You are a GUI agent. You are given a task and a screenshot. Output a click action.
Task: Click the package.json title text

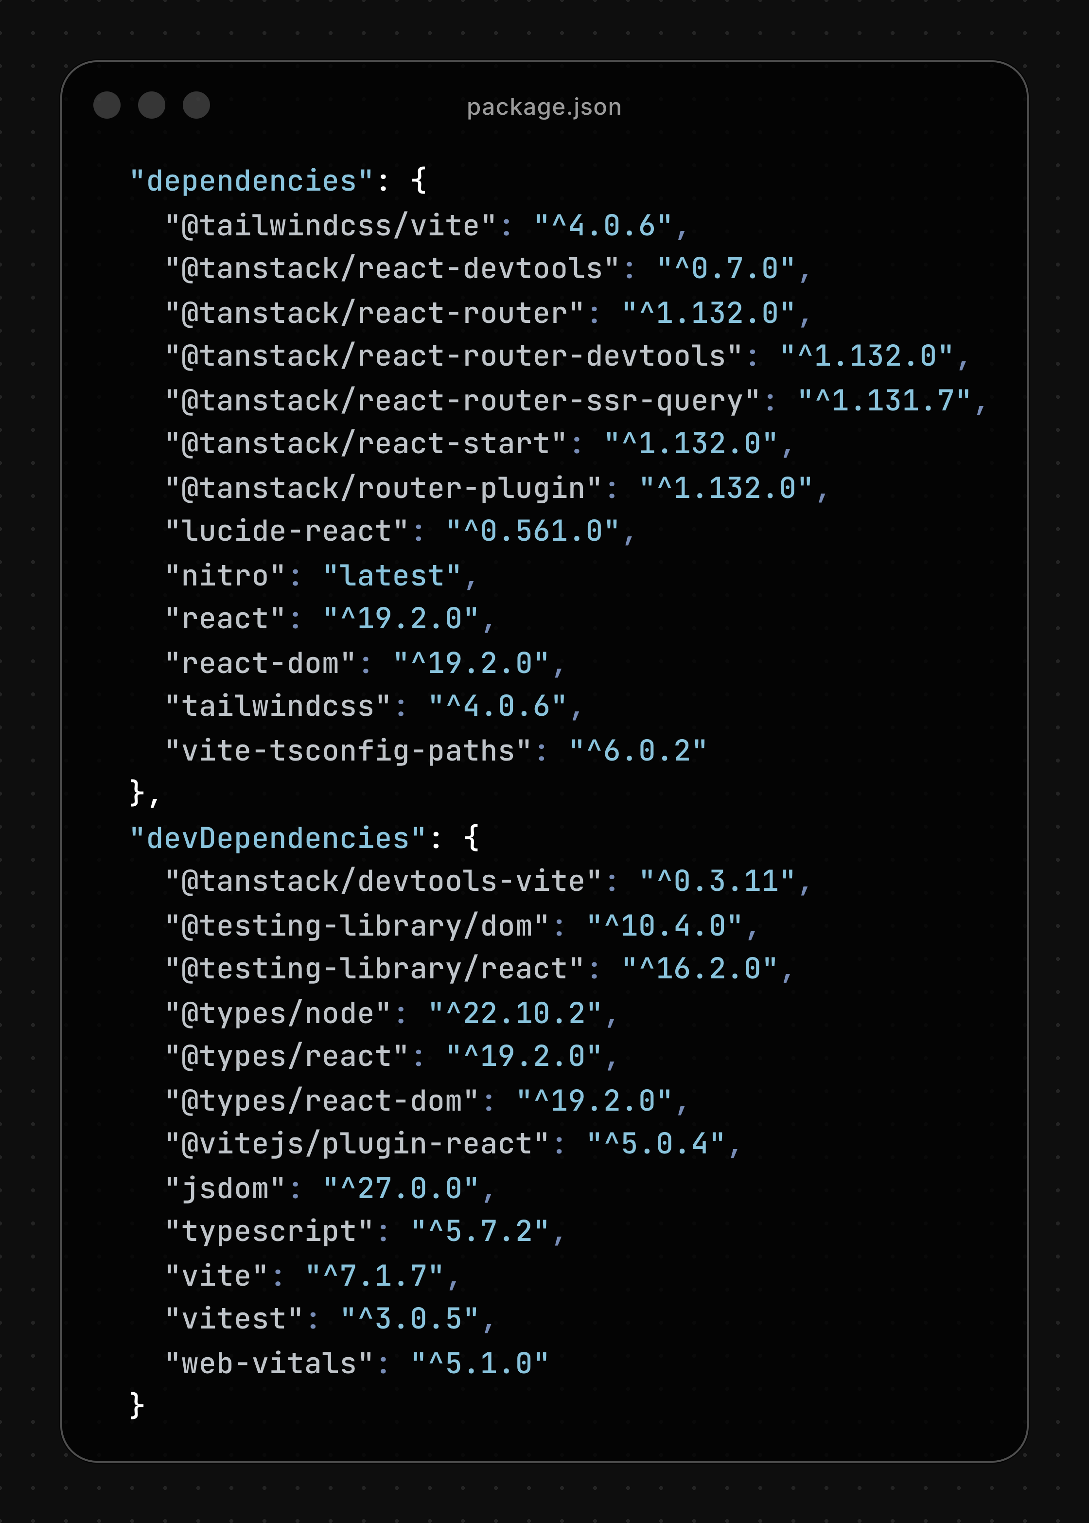pos(544,106)
